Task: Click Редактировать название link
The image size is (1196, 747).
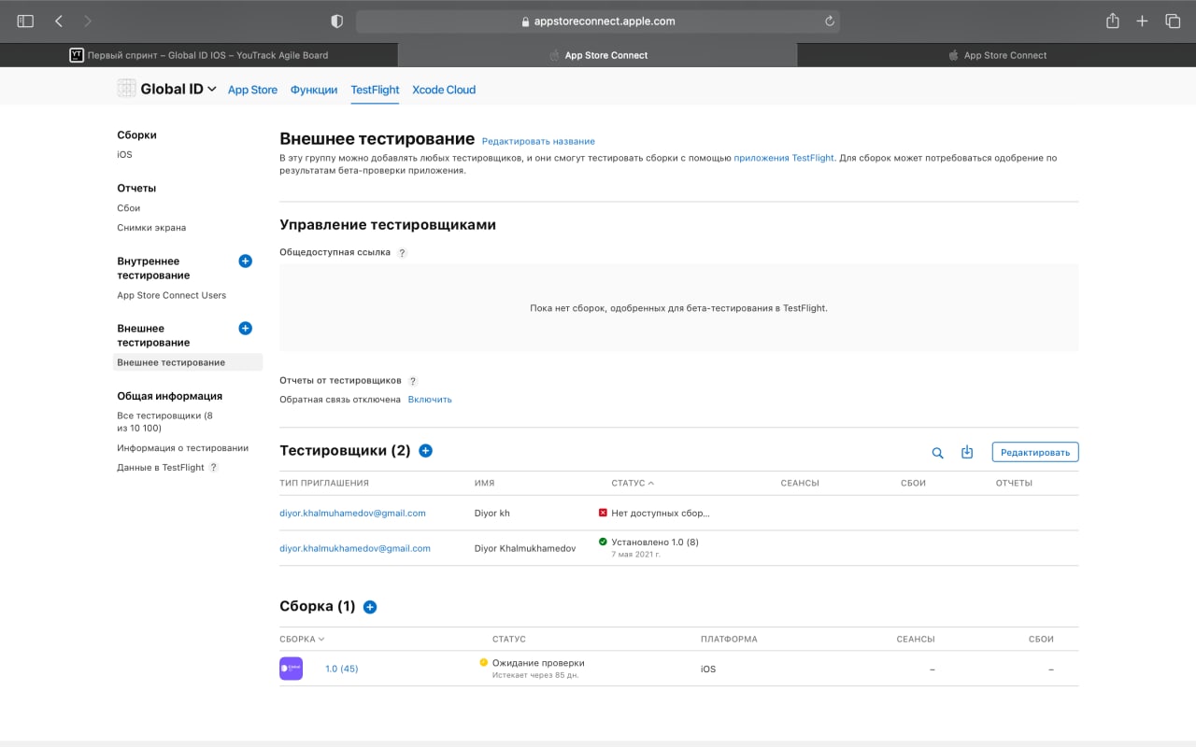Action: pyautogui.click(x=538, y=142)
